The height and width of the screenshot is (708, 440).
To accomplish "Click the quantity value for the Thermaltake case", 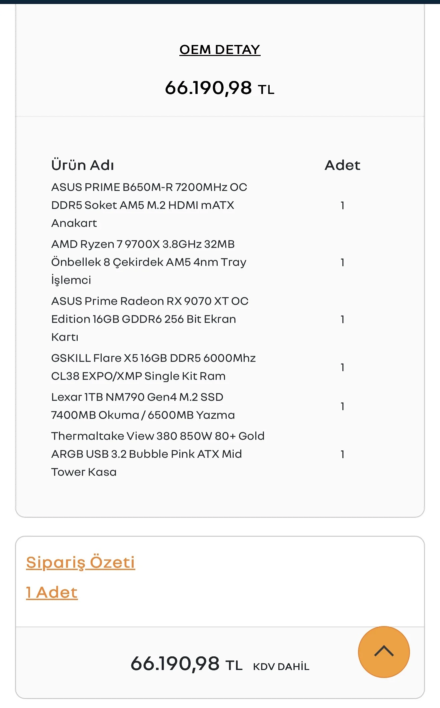I will click(x=342, y=454).
